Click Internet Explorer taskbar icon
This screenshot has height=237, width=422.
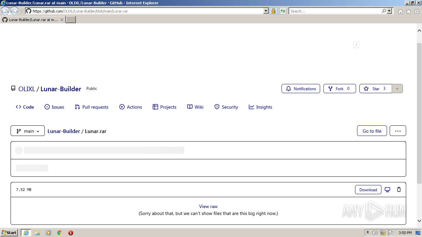pos(26,233)
